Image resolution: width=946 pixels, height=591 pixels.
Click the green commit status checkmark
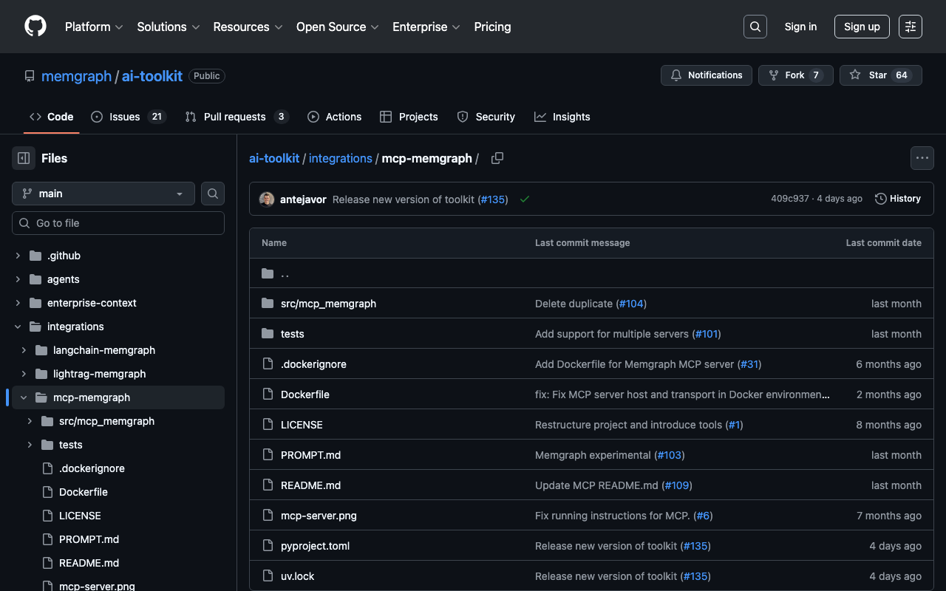525,199
